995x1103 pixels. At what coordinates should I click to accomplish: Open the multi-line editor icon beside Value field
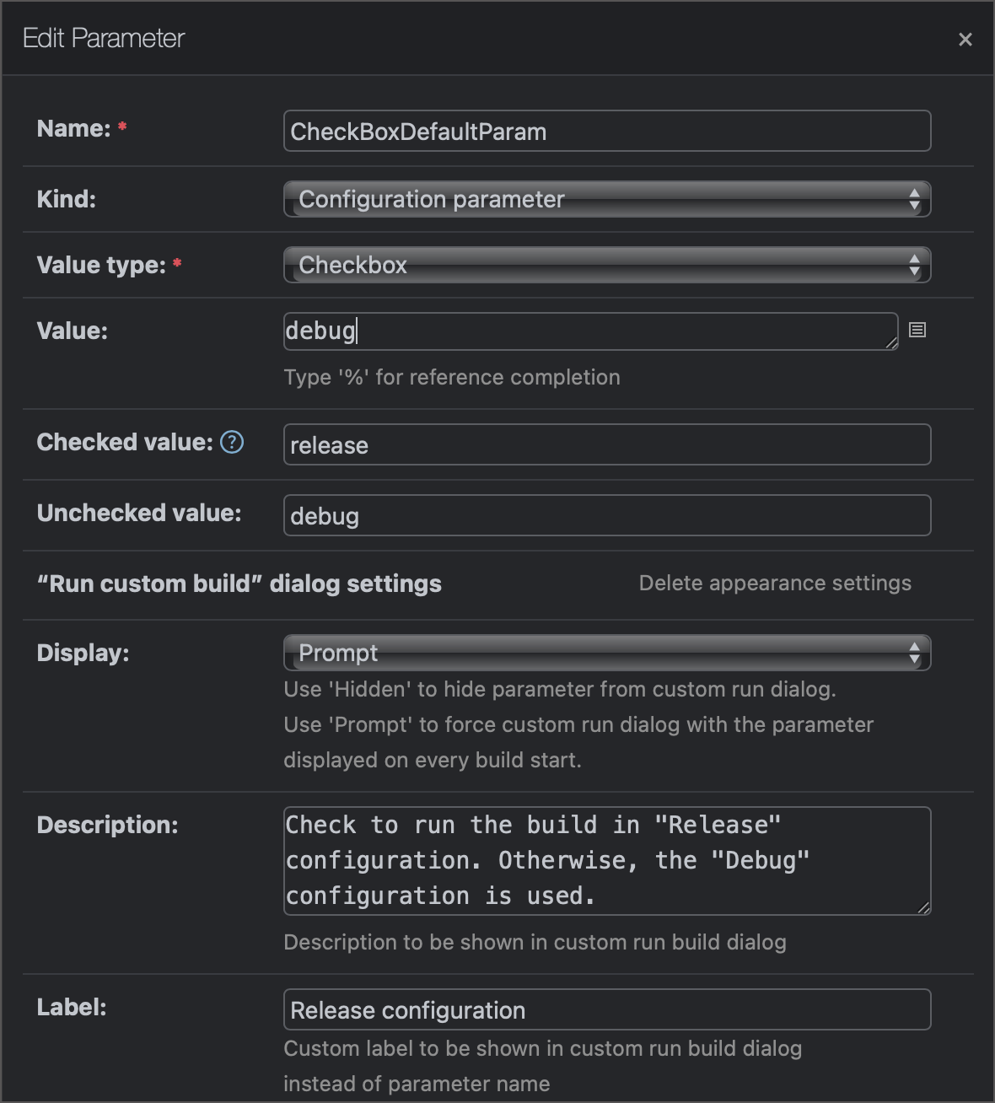(918, 331)
